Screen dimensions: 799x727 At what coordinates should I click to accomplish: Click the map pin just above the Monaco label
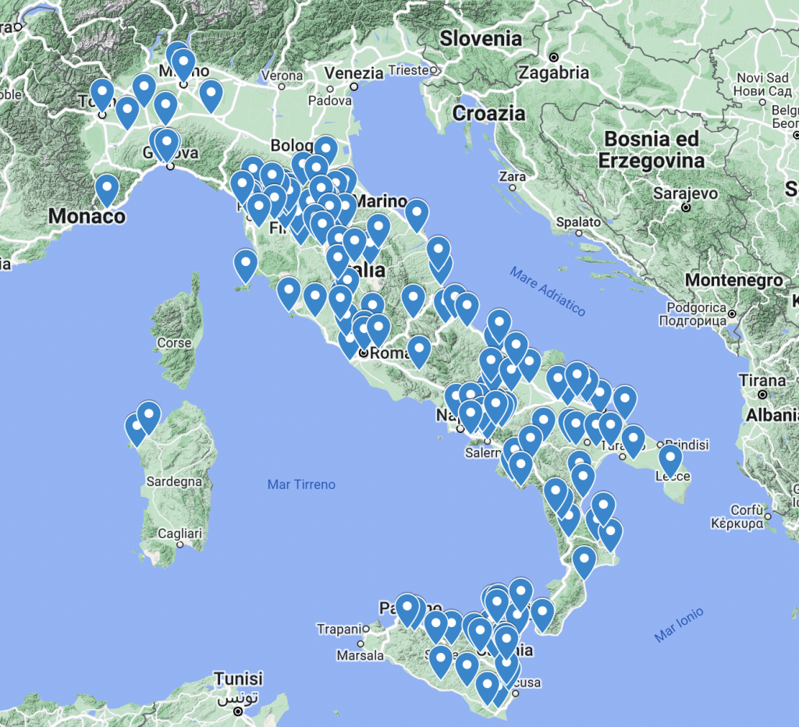pyautogui.click(x=107, y=189)
